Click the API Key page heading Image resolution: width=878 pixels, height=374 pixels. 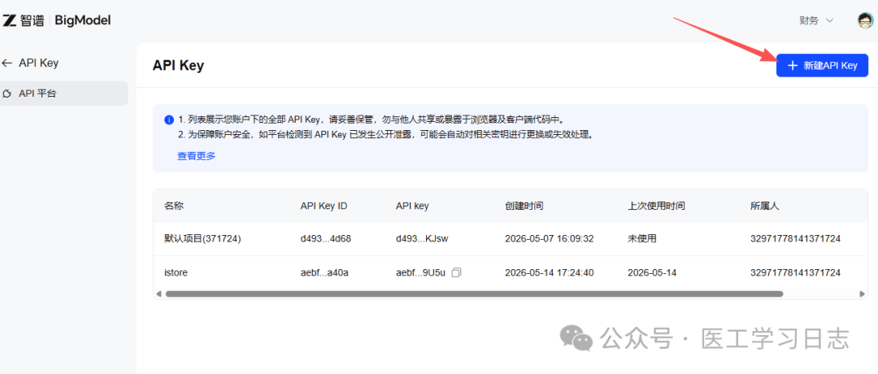[x=178, y=66]
